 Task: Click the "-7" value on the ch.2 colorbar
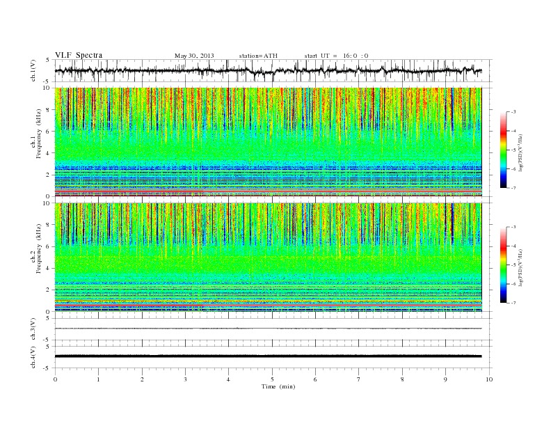click(513, 303)
